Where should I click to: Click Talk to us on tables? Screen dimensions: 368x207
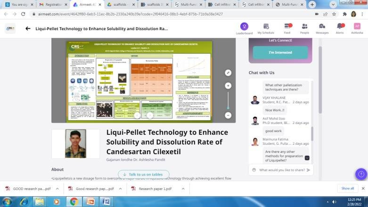click(143, 174)
